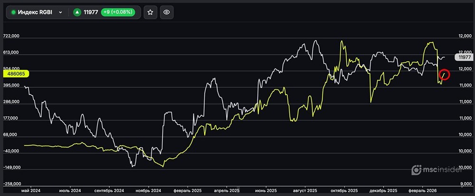Click июнь 2025 on the time axis

[x=266, y=190]
